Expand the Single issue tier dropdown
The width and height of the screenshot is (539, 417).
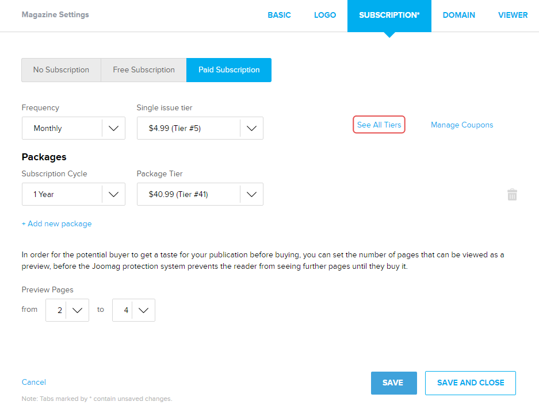[200, 129]
